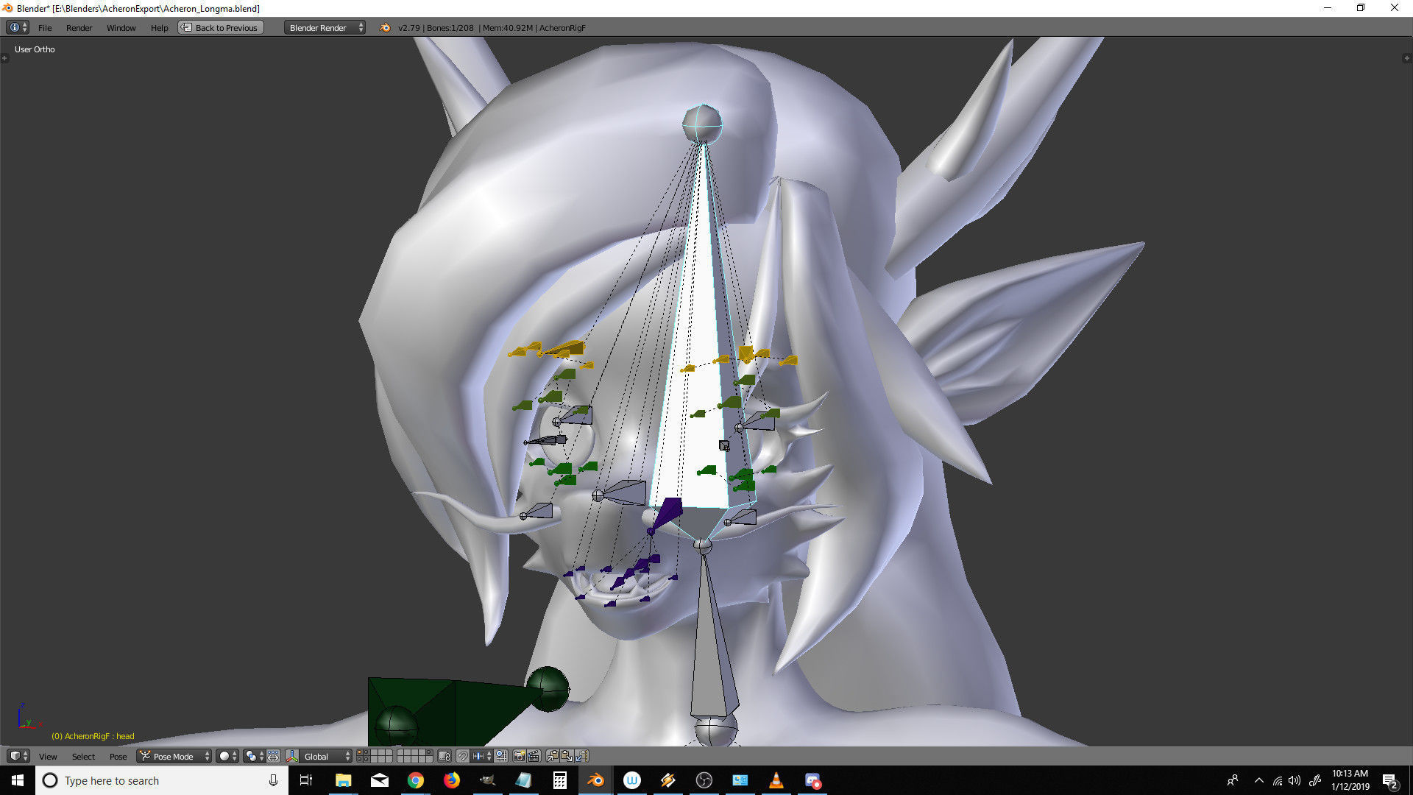
Task: Click the OpenGL render animation clapper icon
Action: click(534, 756)
